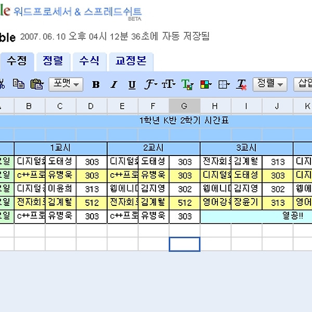Screen dimensions: 312x312
Task: Click the cut scissors icon
Action: coord(2,84)
